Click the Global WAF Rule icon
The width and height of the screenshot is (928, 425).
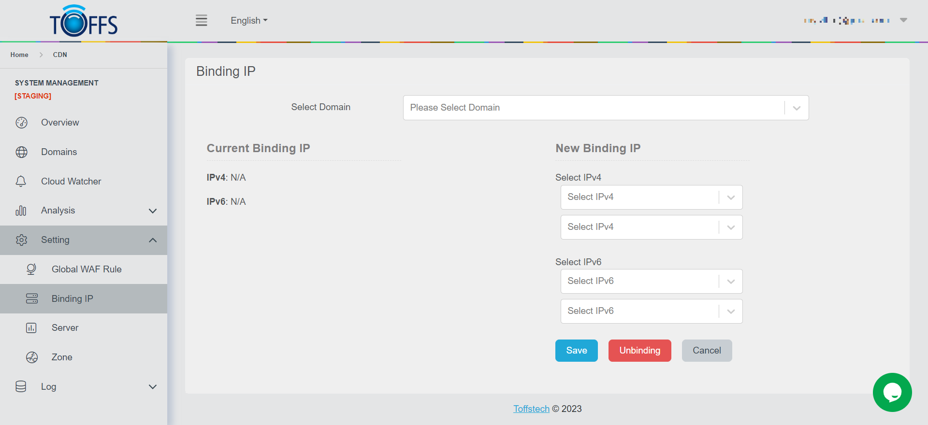click(31, 269)
